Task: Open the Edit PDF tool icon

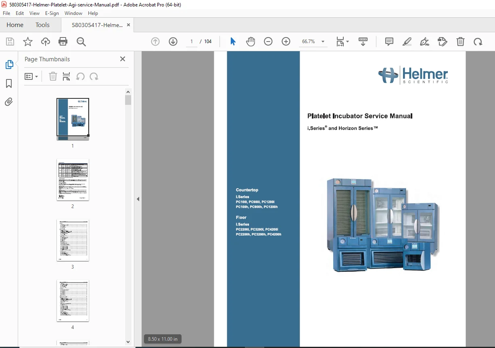Action: (443, 42)
